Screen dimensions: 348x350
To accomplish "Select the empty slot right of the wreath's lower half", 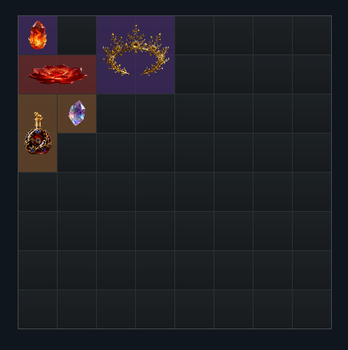I will pos(194,74).
